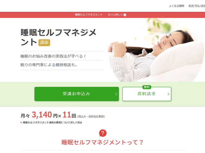The width and height of the screenshot is (205, 153).
Task: Click the 睡眠セルフマネジメントって？ red heading
Action: 102,142
